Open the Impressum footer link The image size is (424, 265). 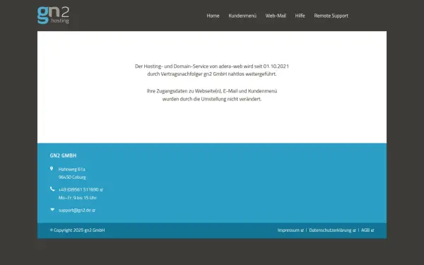(x=288, y=230)
